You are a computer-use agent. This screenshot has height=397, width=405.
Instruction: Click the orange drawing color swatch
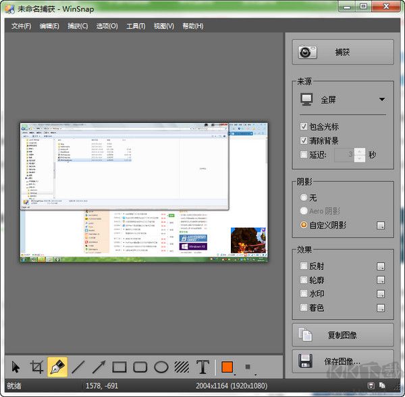pyautogui.click(x=227, y=367)
